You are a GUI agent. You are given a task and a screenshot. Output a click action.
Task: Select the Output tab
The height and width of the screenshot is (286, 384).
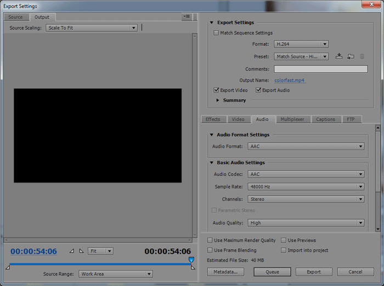(42, 17)
